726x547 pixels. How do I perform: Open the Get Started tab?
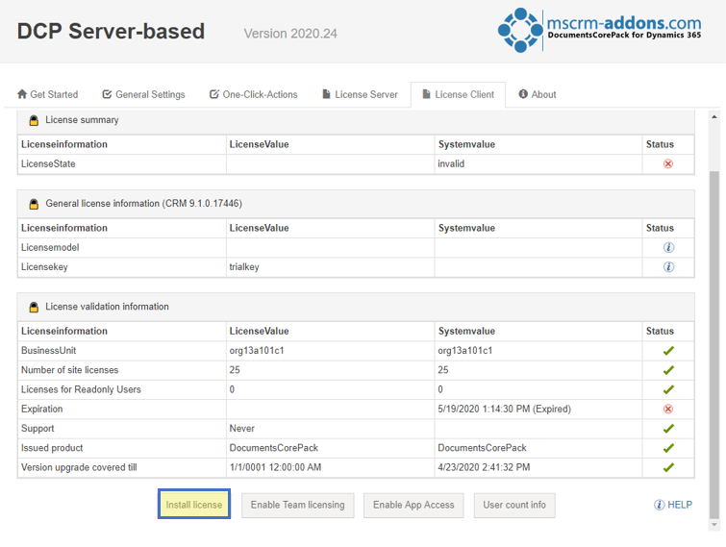(x=47, y=94)
